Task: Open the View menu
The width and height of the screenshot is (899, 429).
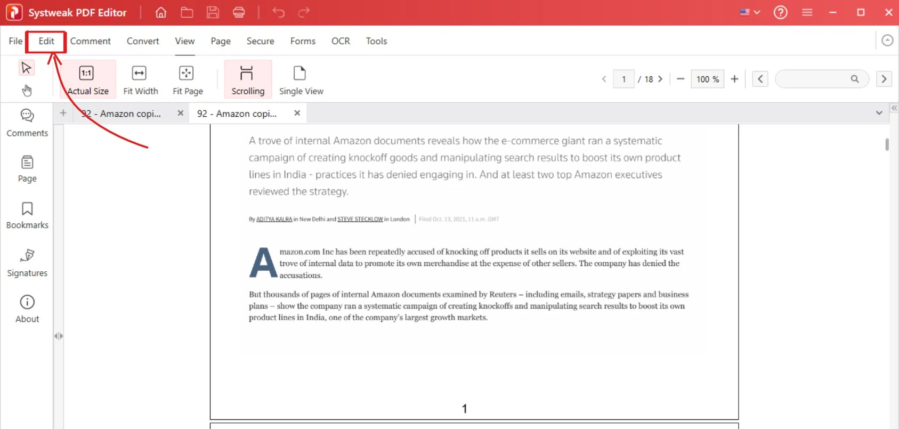Action: pos(185,41)
